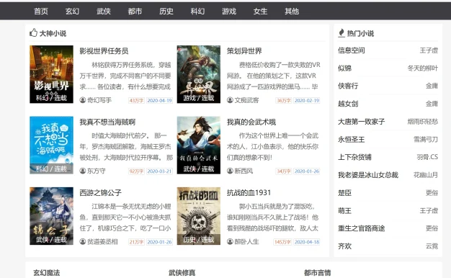Image resolution: width=451 pixels, height=278 pixels.
Task: Click the 145万字 word count tag
Action: tap(282, 242)
